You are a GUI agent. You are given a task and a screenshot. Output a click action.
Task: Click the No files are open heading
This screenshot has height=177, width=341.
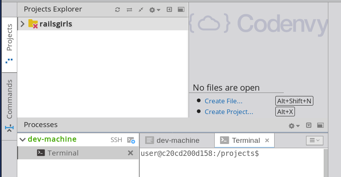pos(226,88)
